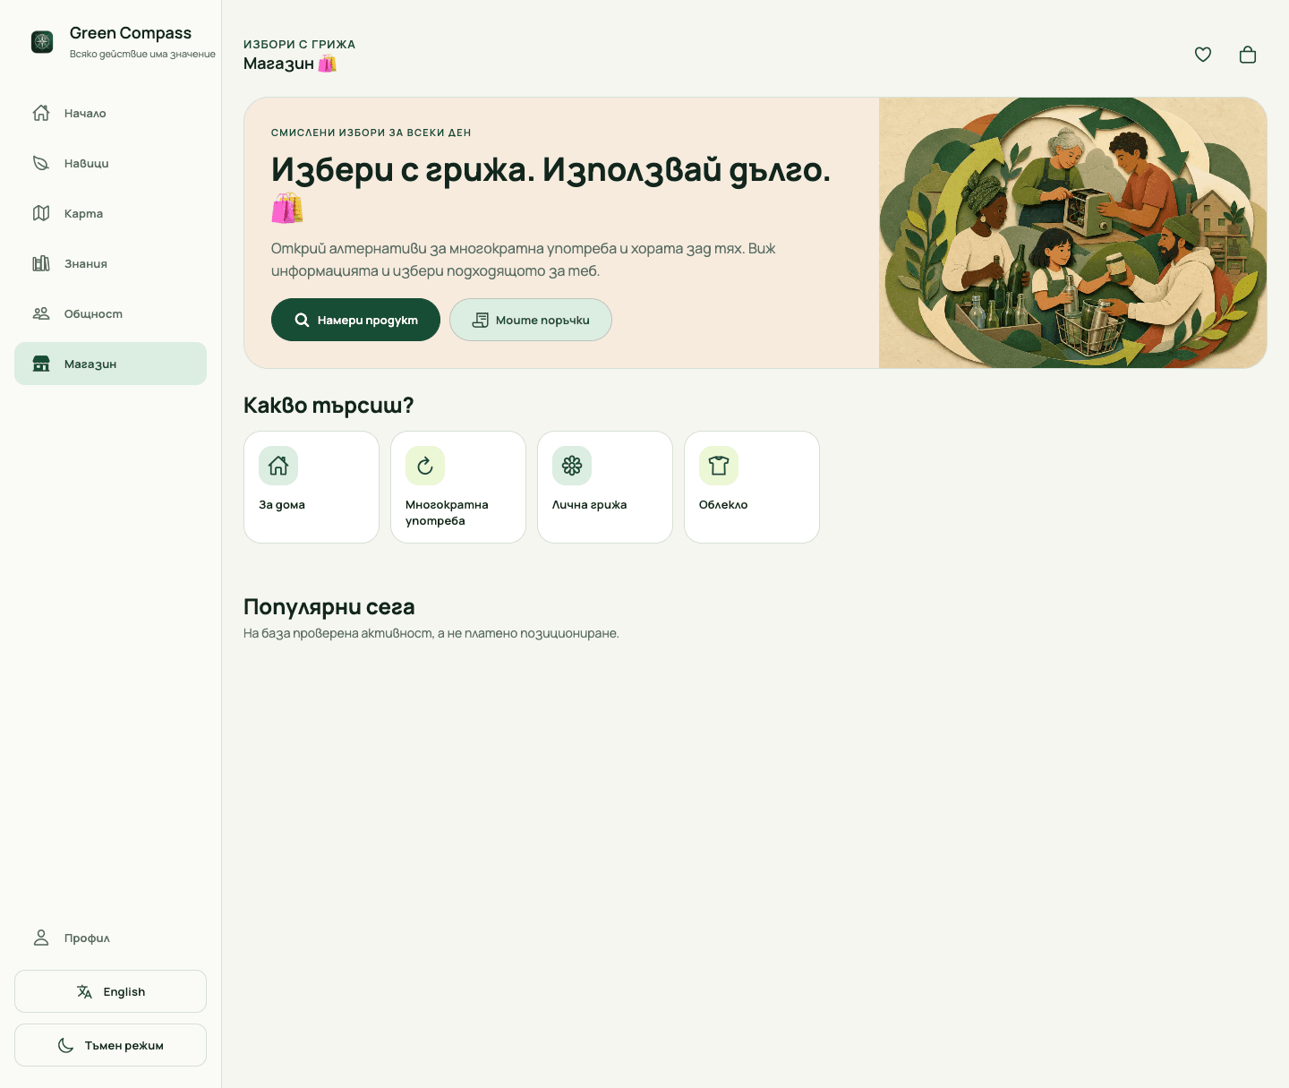The height and width of the screenshot is (1088, 1289).
Task: Click the books icon beside Знания
Action: point(41,263)
